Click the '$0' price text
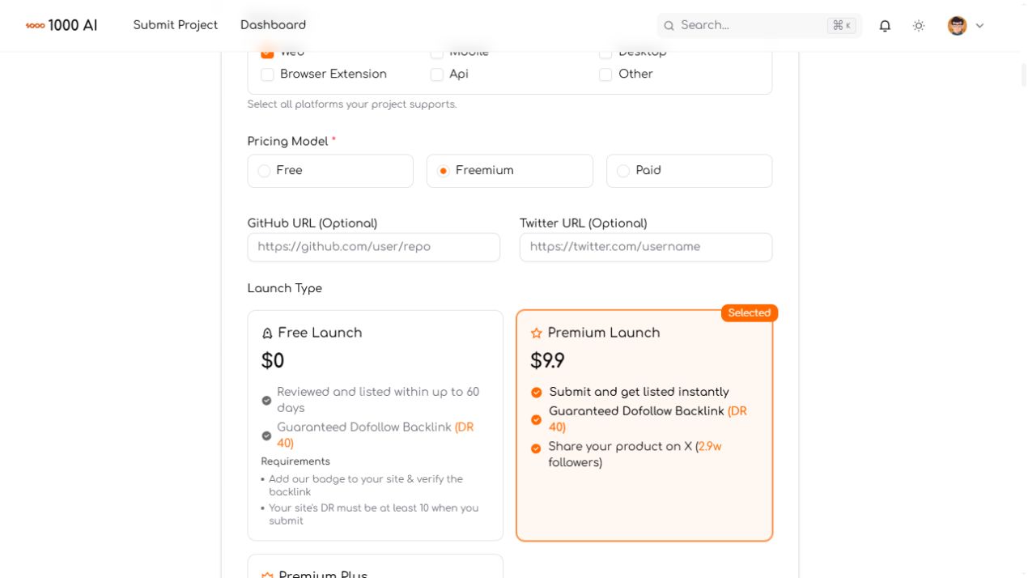This screenshot has width=1028, height=578. tap(273, 361)
